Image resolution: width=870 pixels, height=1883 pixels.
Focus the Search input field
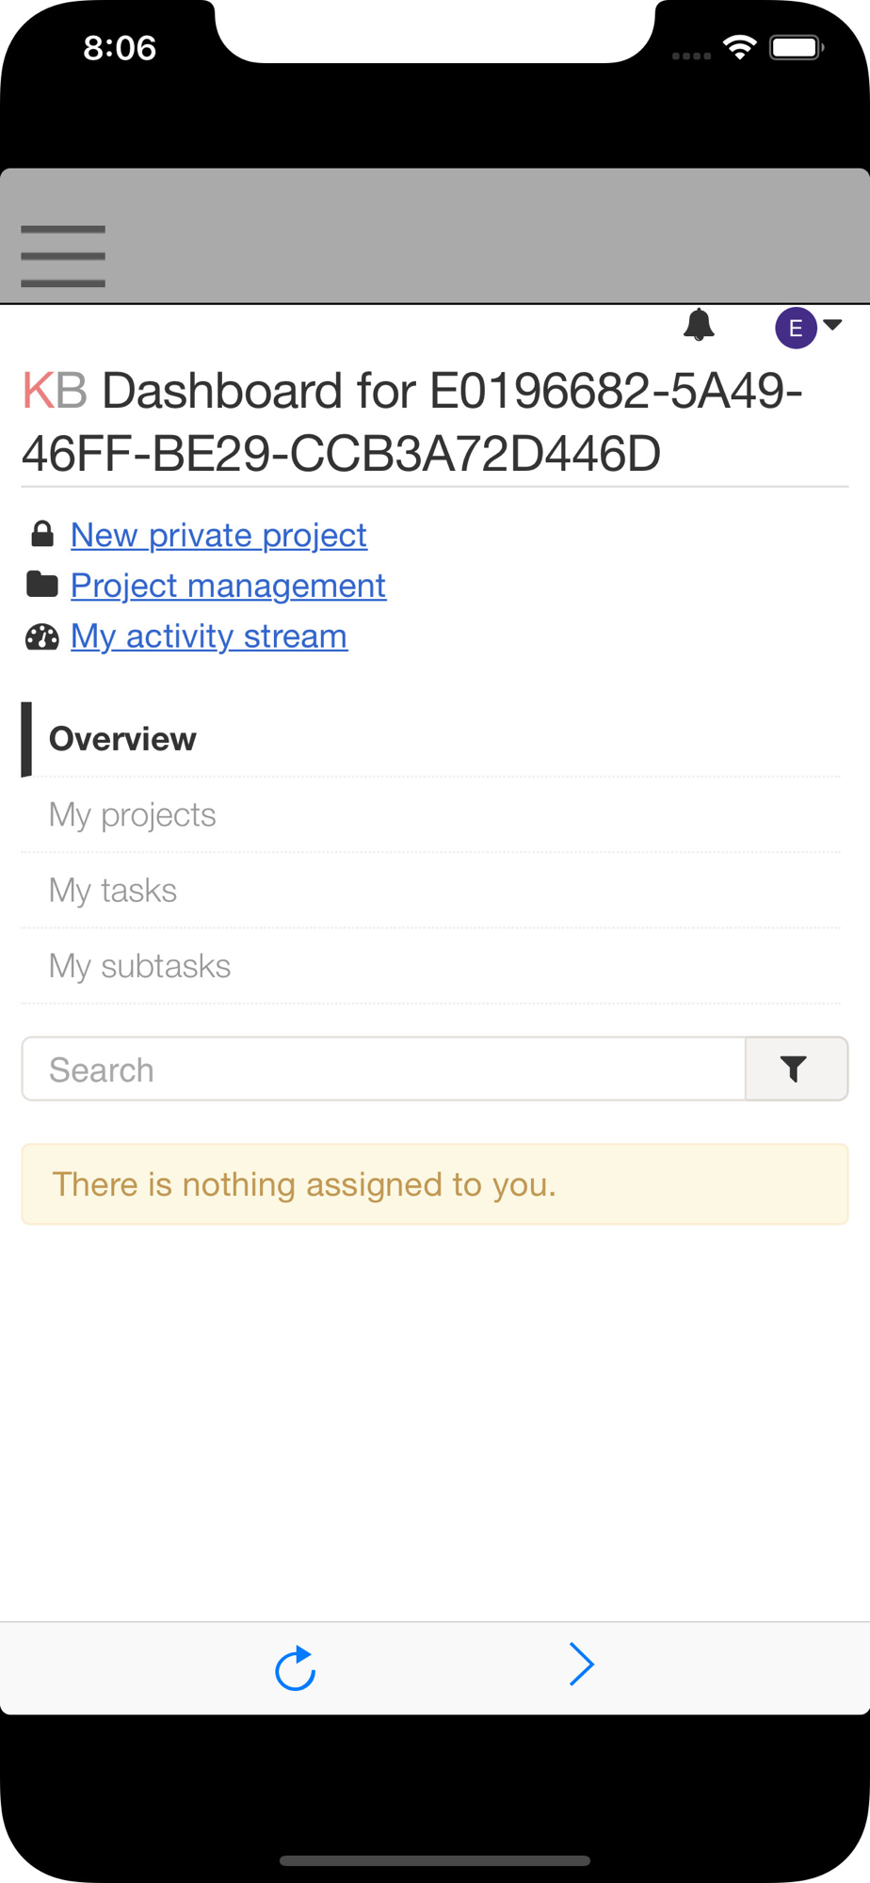tap(384, 1069)
